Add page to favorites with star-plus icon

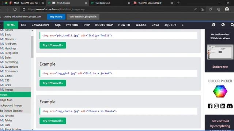202,9
